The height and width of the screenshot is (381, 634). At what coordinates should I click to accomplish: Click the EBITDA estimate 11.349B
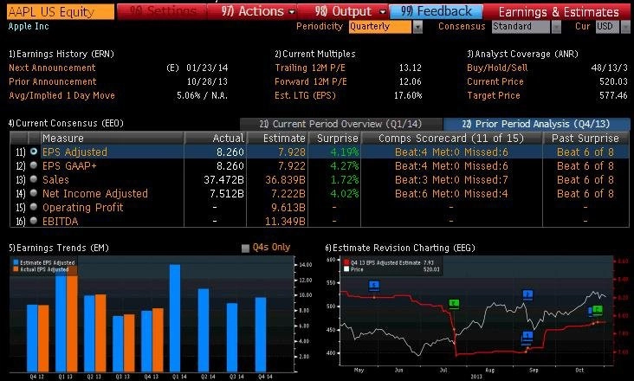tap(285, 222)
